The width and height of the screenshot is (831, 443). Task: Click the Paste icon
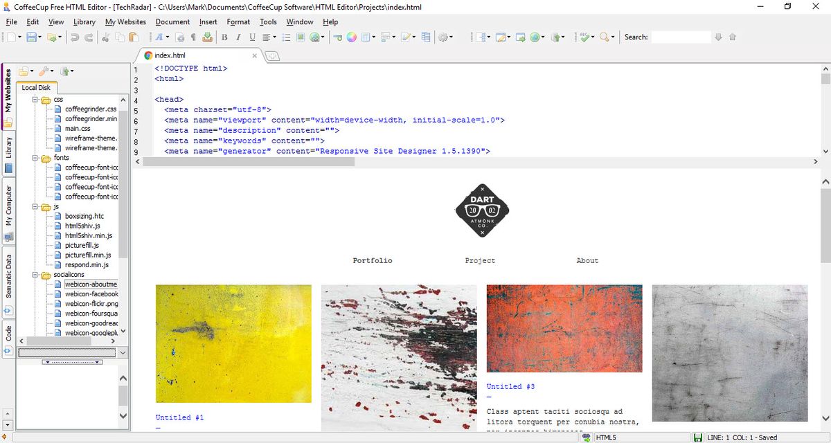pos(133,37)
